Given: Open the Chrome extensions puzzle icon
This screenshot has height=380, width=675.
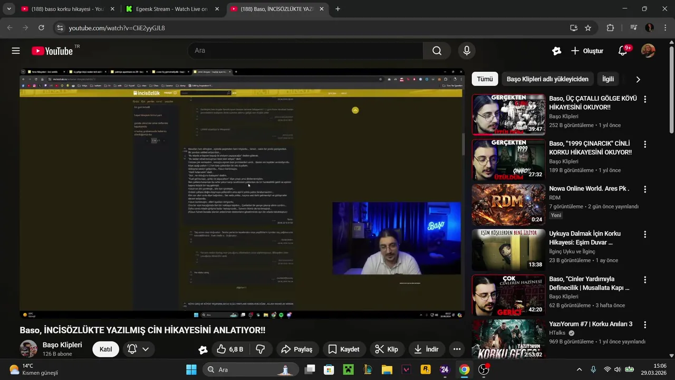Looking at the screenshot, I should click(x=611, y=28).
